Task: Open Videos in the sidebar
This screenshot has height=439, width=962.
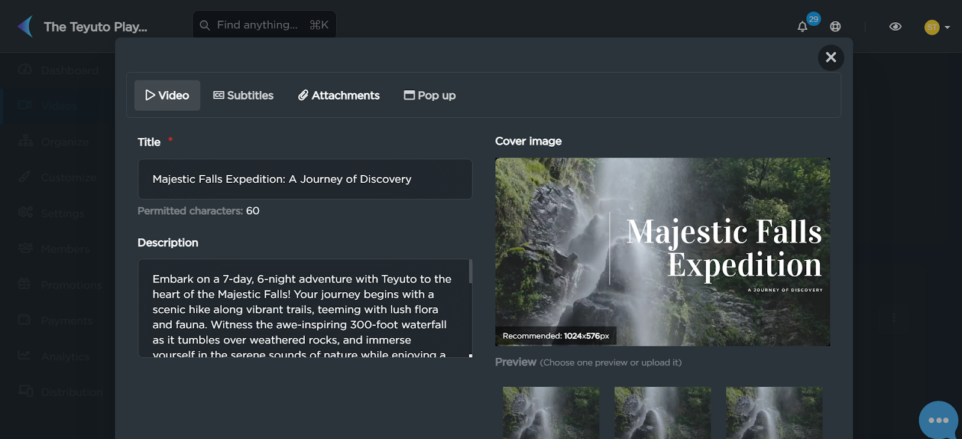Action: [x=58, y=106]
